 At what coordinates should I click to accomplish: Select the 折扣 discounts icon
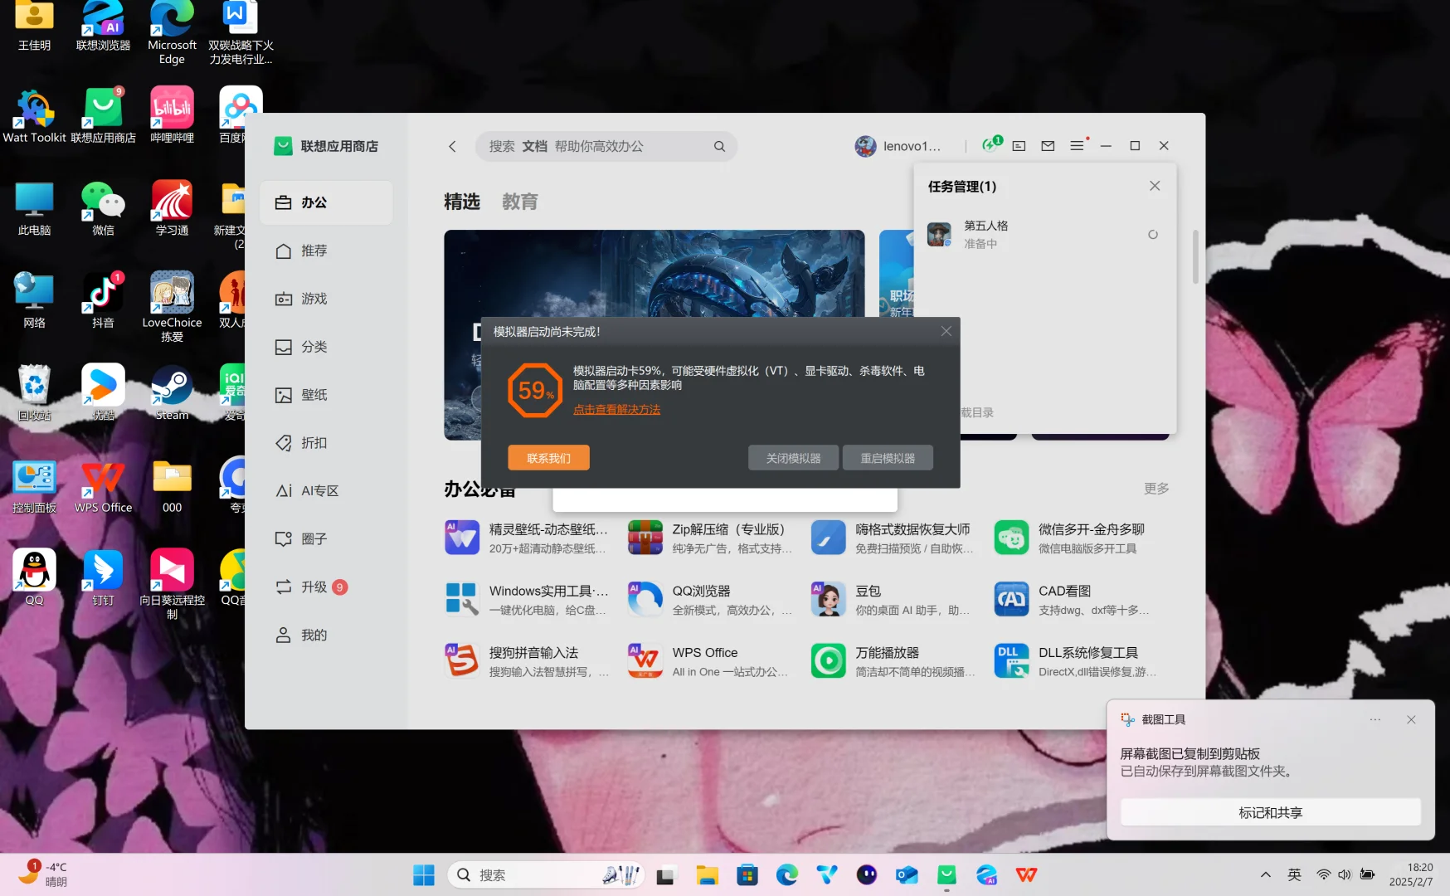click(314, 442)
